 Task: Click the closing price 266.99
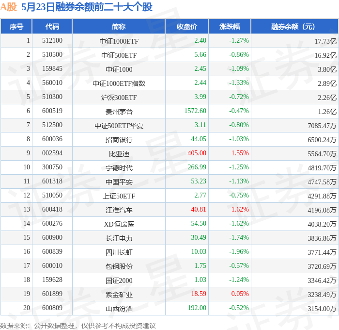pos(197,167)
